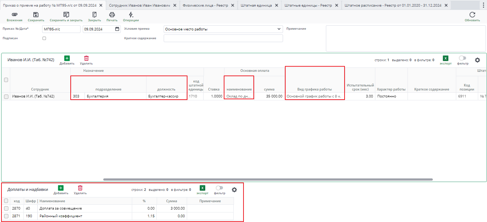Viewport: 487px width, 222px height.
Task: Save the order with Сохранить icon
Action: (x=36, y=15)
